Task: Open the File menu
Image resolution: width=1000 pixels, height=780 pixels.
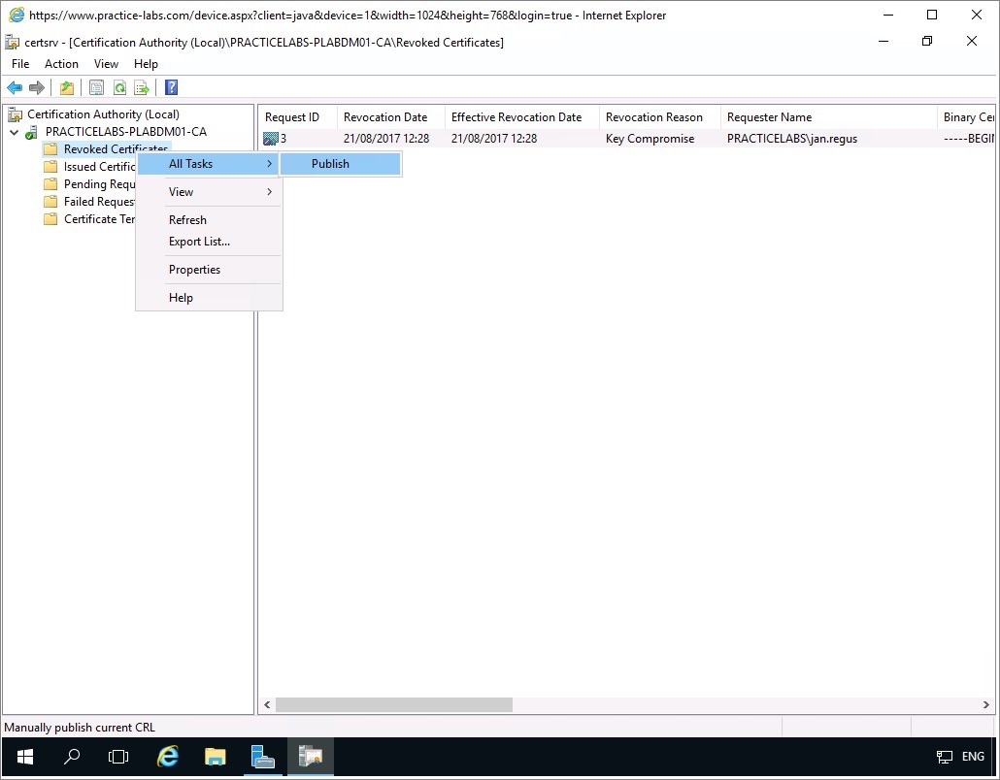Action: pos(20,64)
